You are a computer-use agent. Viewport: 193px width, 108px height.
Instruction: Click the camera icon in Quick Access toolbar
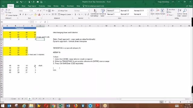(x=38, y=2)
